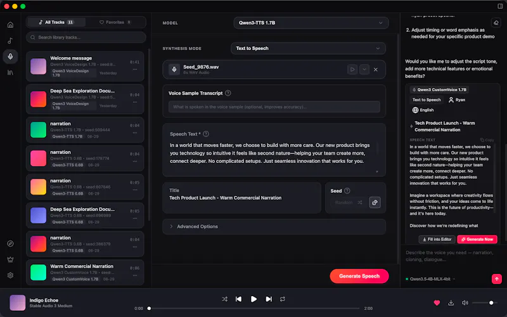Screen dimensions: 507x317
Task: Mute the volume speaker icon
Action: point(465,303)
